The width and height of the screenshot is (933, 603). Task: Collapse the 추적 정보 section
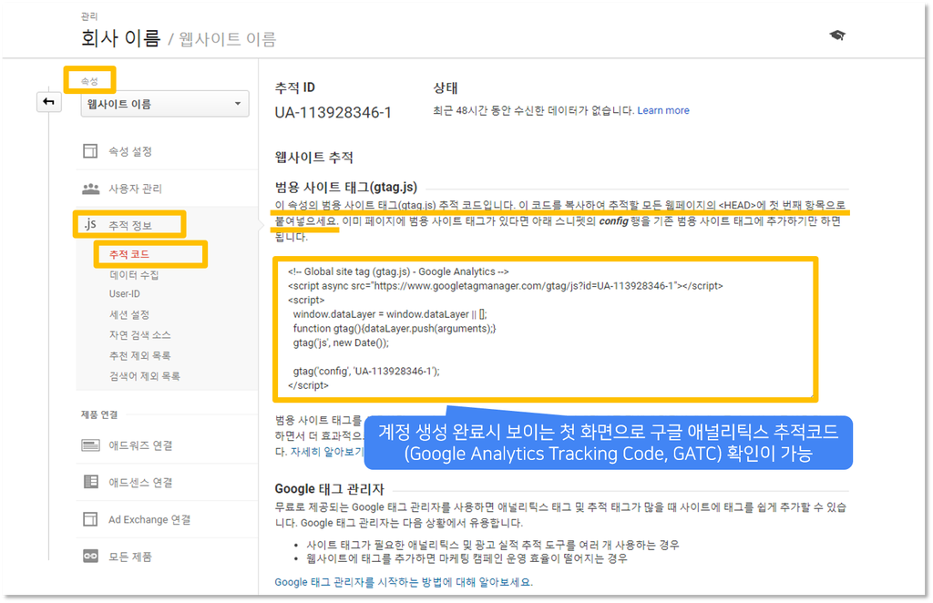point(129,225)
